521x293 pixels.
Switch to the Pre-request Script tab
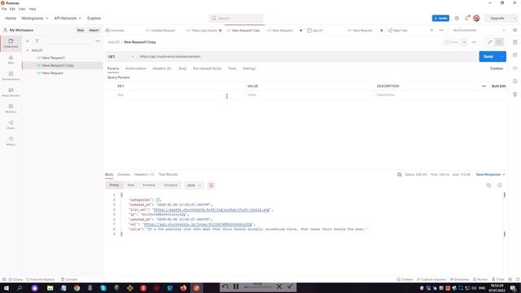point(207,68)
